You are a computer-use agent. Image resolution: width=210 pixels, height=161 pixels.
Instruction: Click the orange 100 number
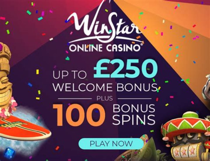pos(79,115)
